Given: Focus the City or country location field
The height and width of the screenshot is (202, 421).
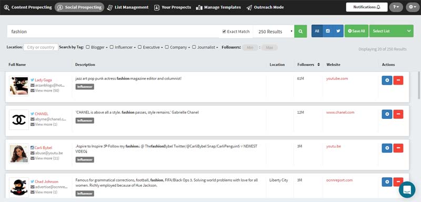Looking at the screenshot, I should (41, 47).
